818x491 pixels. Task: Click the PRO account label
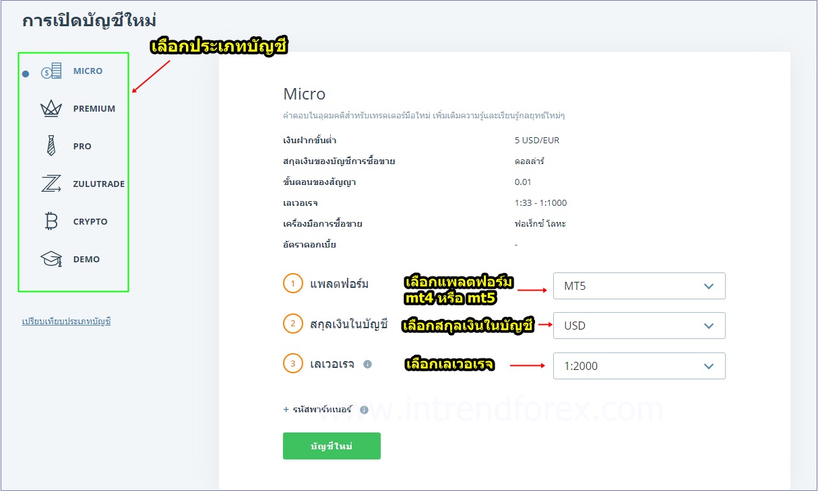[82, 146]
